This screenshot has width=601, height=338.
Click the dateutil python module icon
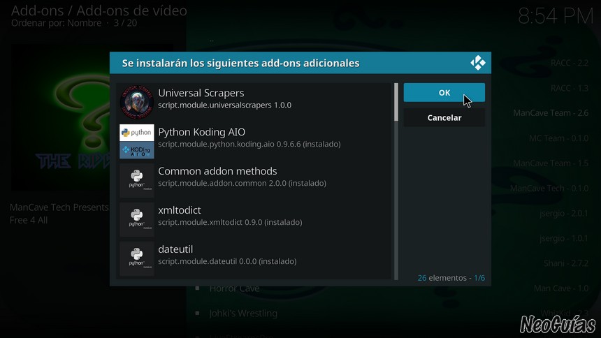[x=137, y=258]
